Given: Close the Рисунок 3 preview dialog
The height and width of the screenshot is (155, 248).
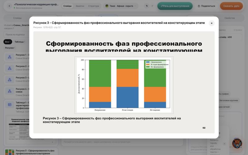Looking at the screenshot, I should (x=211, y=23).
